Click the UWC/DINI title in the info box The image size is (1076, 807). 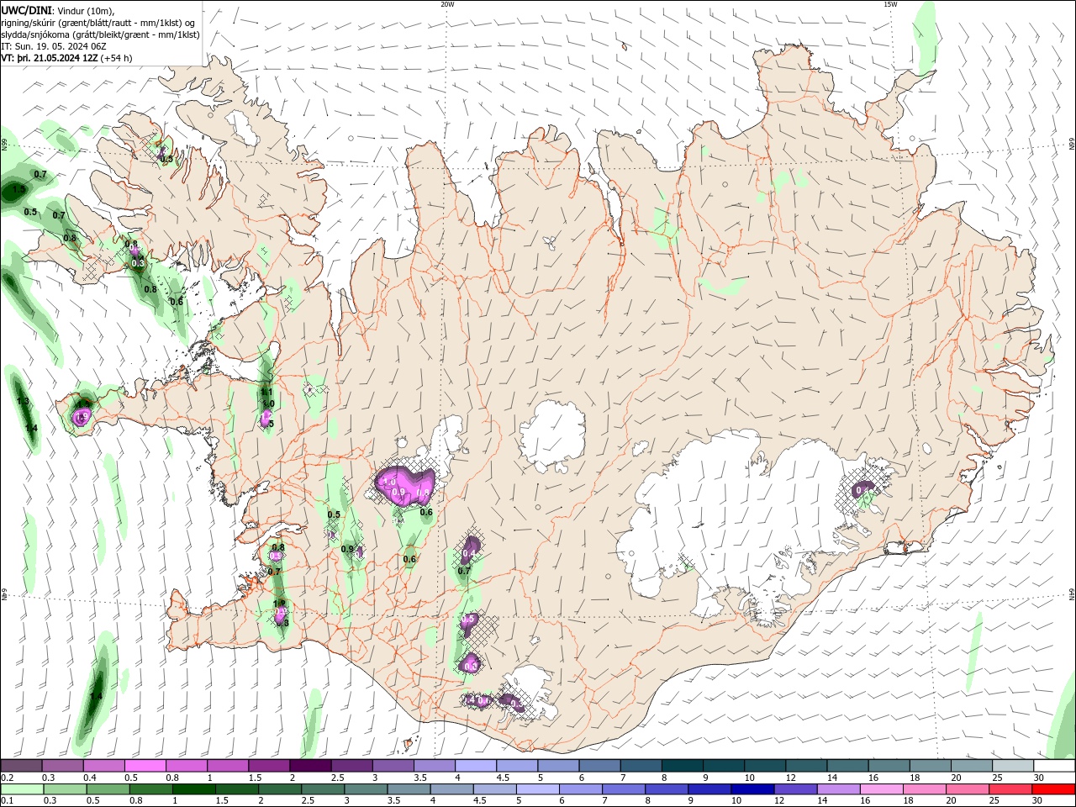coord(26,10)
